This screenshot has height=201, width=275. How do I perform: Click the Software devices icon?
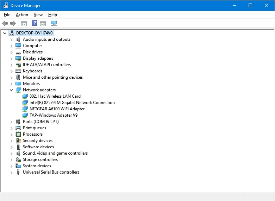(x=18, y=147)
